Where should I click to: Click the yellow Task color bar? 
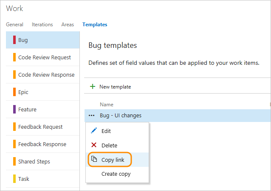coord(14,179)
